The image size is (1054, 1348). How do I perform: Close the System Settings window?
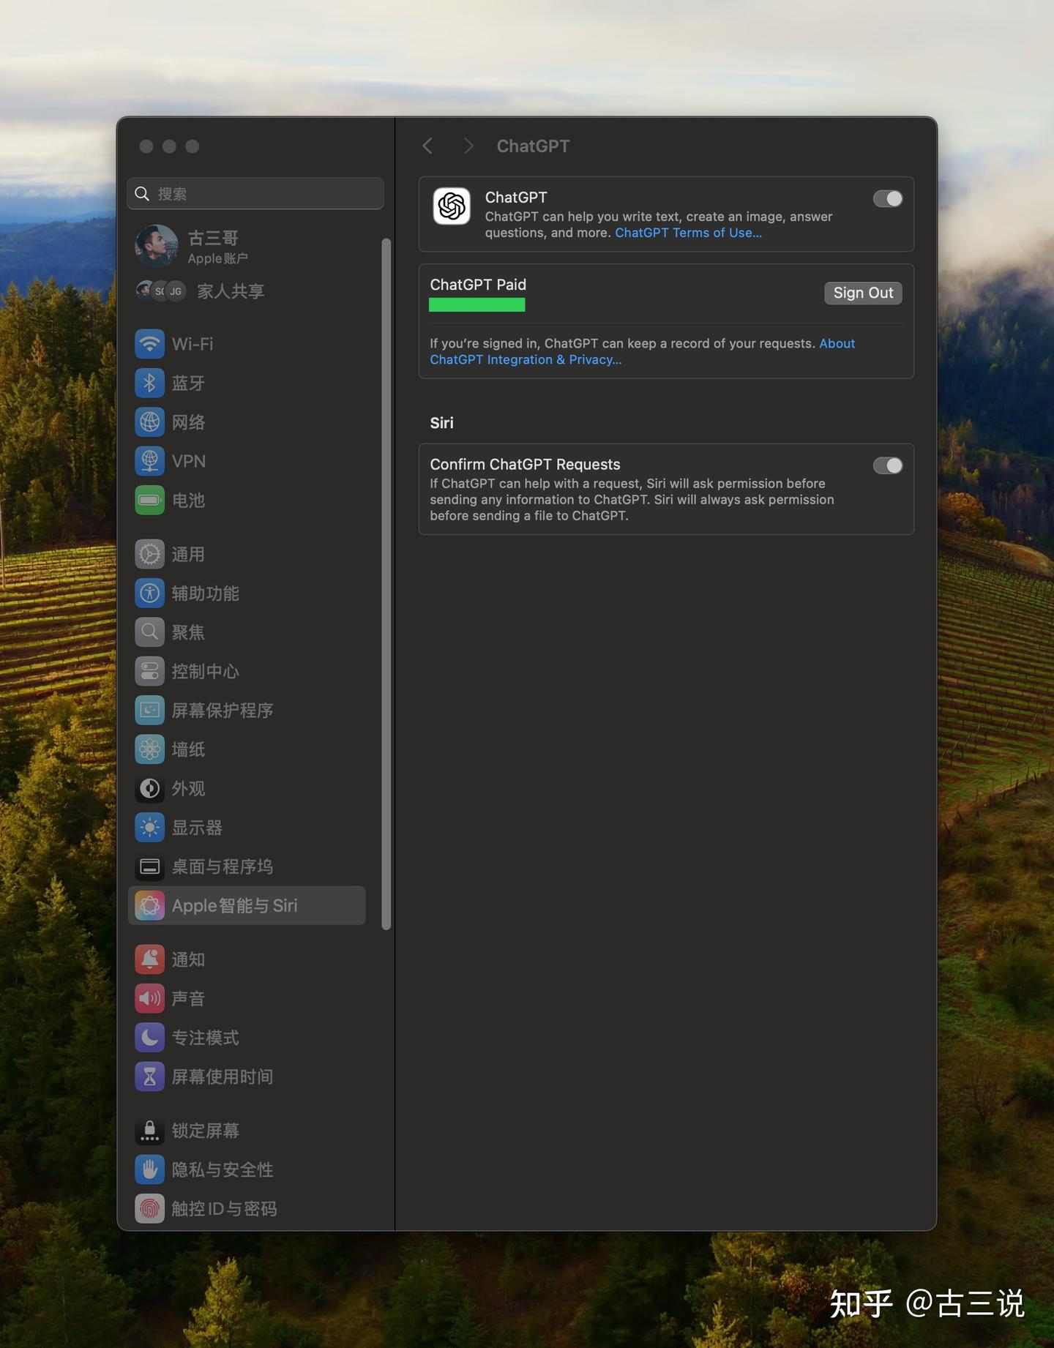[x=146, y=146]
